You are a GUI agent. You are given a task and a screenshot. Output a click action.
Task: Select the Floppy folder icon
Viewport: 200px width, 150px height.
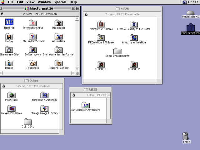click(9, 36)
